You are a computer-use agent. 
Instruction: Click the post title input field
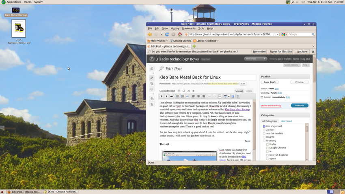click(207, 77)
